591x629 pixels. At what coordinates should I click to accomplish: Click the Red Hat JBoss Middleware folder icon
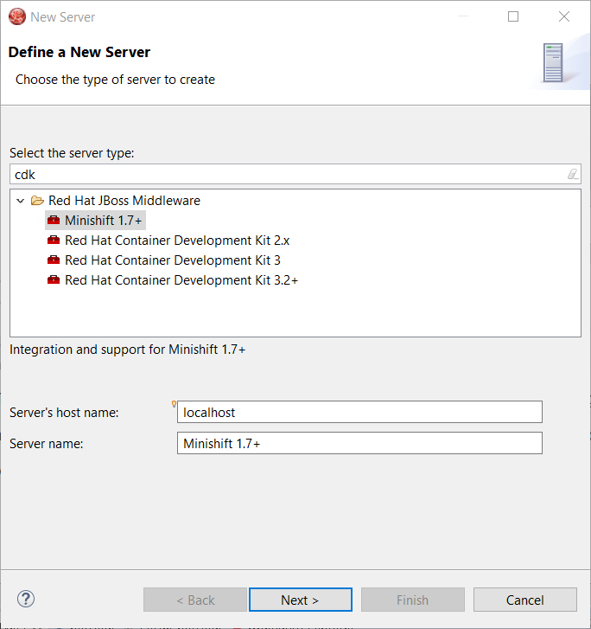pyautogui.click(x=37, y=201)
